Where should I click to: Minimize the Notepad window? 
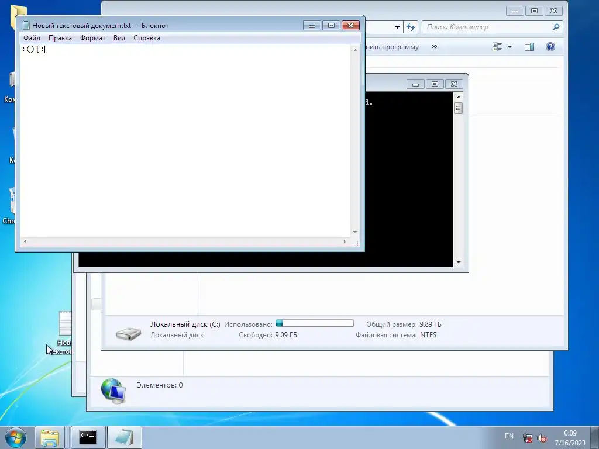(312, 26)
